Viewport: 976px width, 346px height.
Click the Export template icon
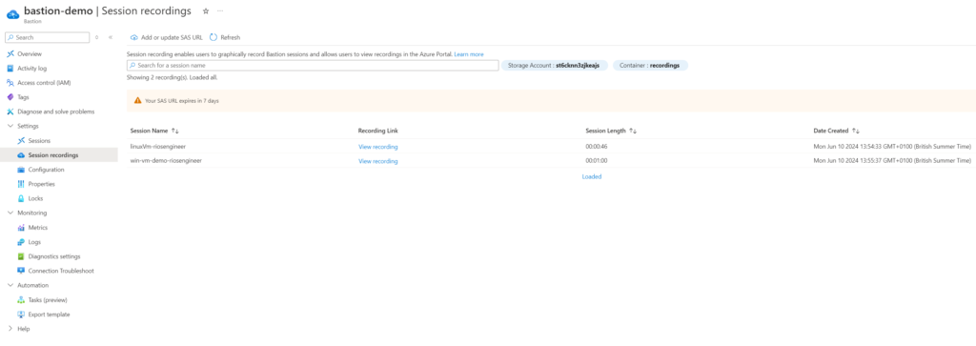coord(21,315)
